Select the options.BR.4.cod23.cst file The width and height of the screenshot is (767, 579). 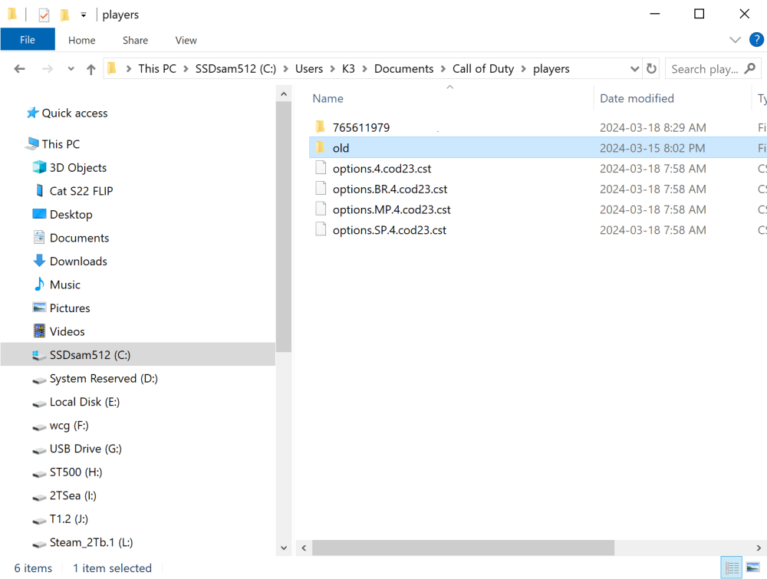point(390,189)
